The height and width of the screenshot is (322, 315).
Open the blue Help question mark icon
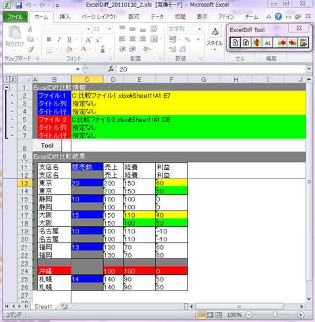[278, 16]
